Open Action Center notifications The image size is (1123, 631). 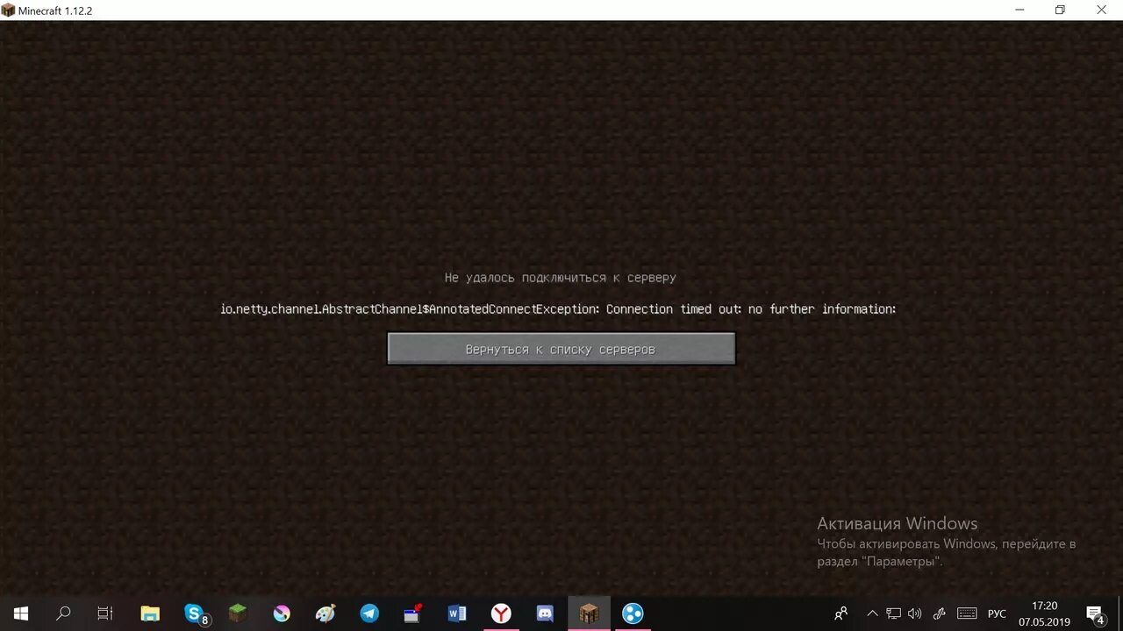coord(1096,613)
